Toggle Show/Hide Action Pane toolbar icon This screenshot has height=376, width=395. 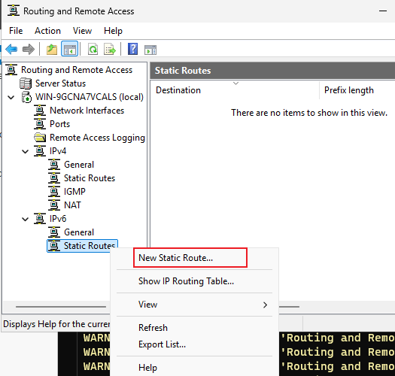[x=150, y=50]
